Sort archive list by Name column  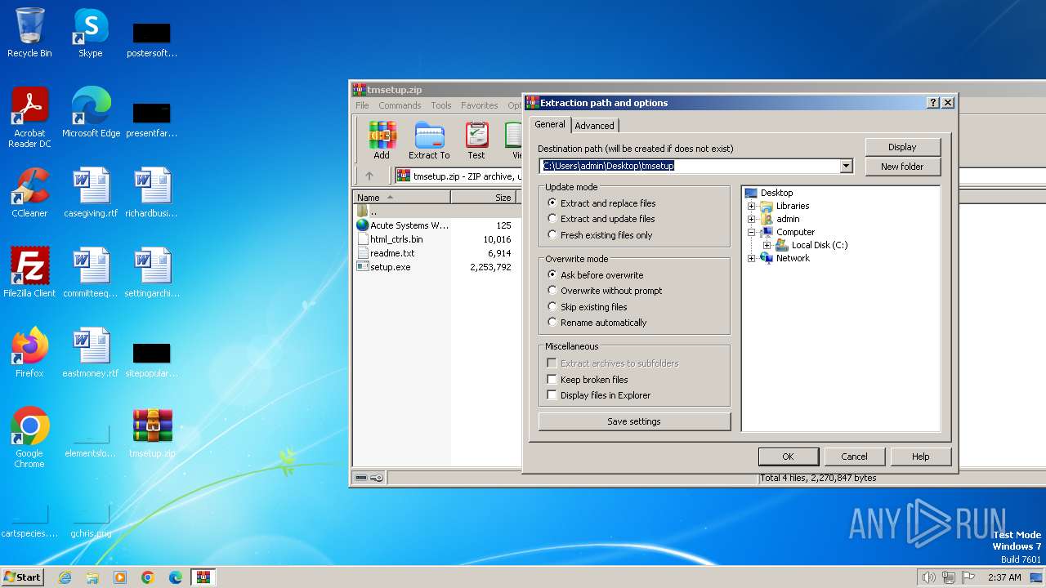click(401, 197)
